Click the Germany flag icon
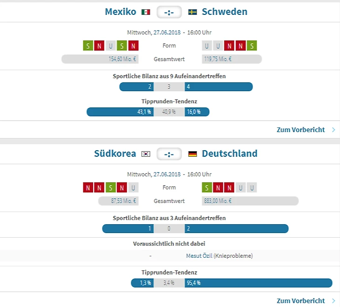Image resolution: width=340 pixels, height=307 pixels. pos(192,154)
